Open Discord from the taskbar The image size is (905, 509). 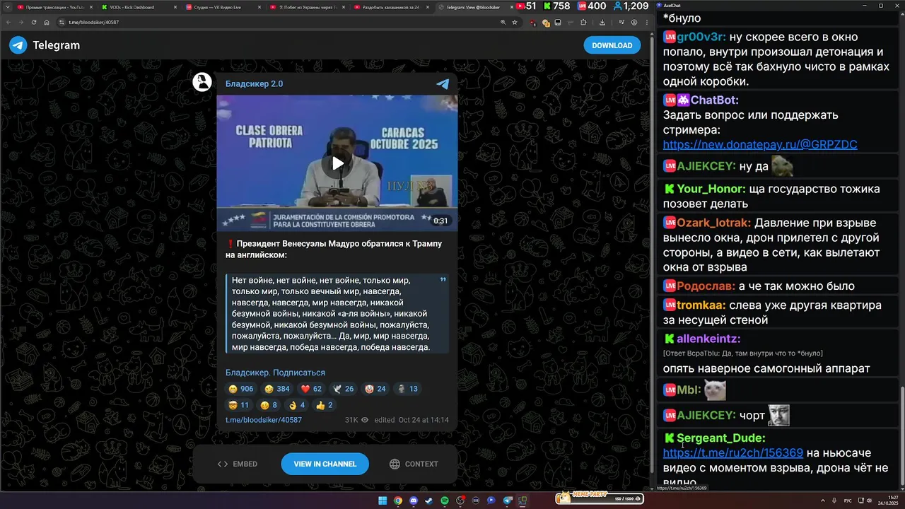414,501
